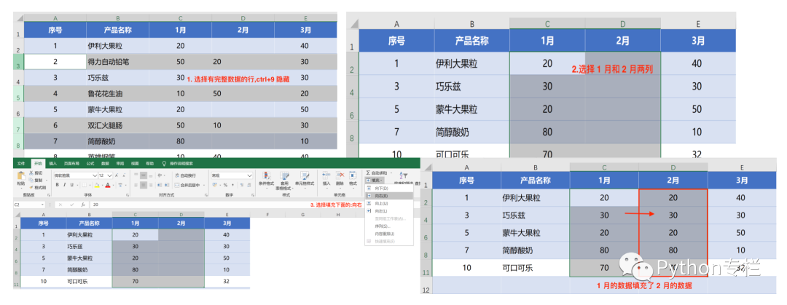
Task: Click the yellow fill color swatch
Action: pyautogui.click(x=97, y=185)
